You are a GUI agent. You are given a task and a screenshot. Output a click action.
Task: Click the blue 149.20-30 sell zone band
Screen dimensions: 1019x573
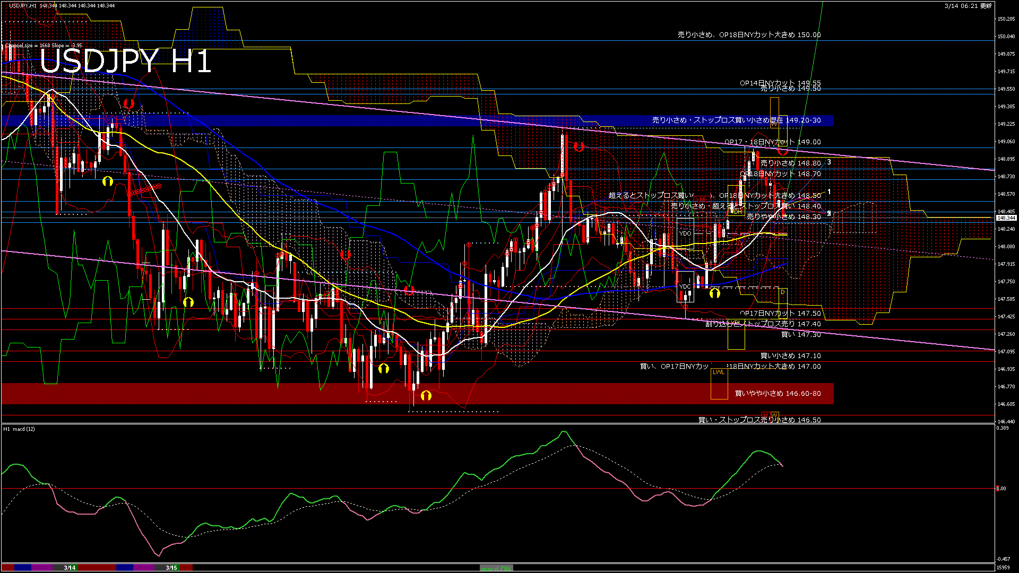coord(417,120)
